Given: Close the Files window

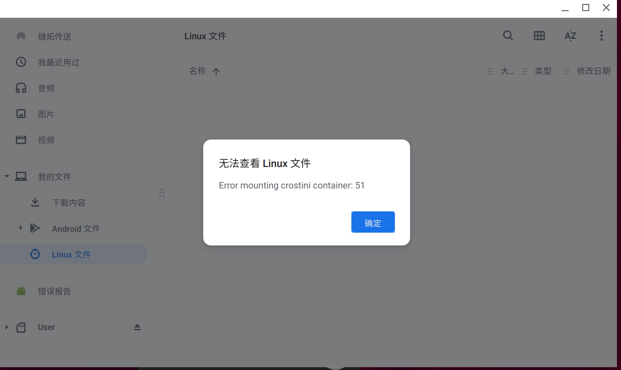Looking at the screenshot, I should click(606, 8).
